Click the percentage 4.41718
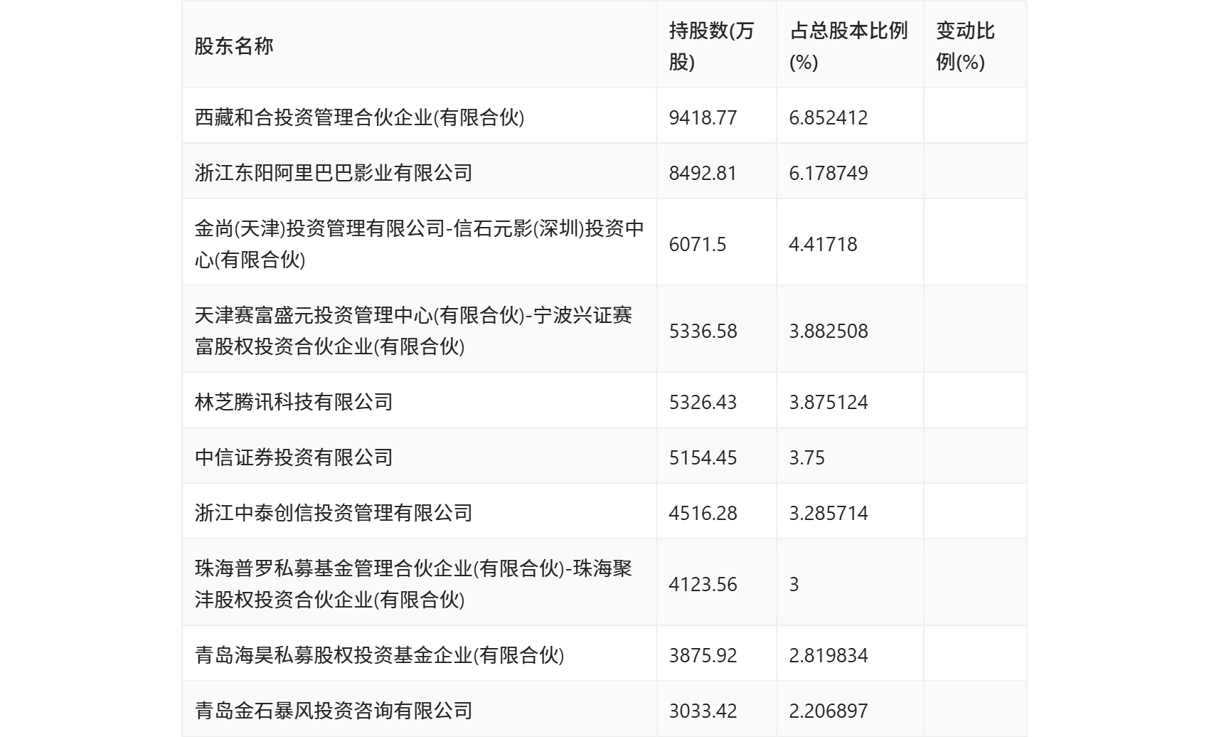The image size is (1209, 737). [x=823, y=244]
